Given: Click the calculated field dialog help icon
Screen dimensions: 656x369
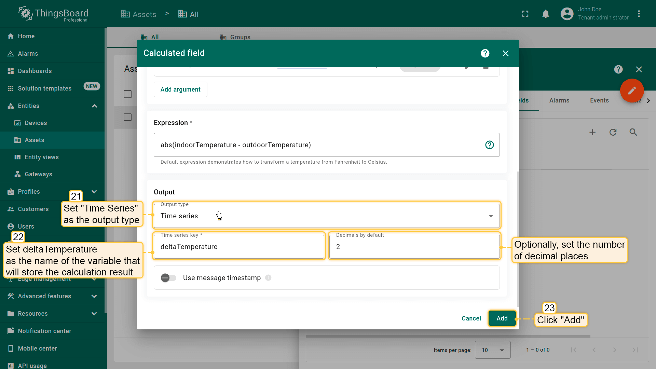Looking at the screenshot, I should (x=485, y=53).
